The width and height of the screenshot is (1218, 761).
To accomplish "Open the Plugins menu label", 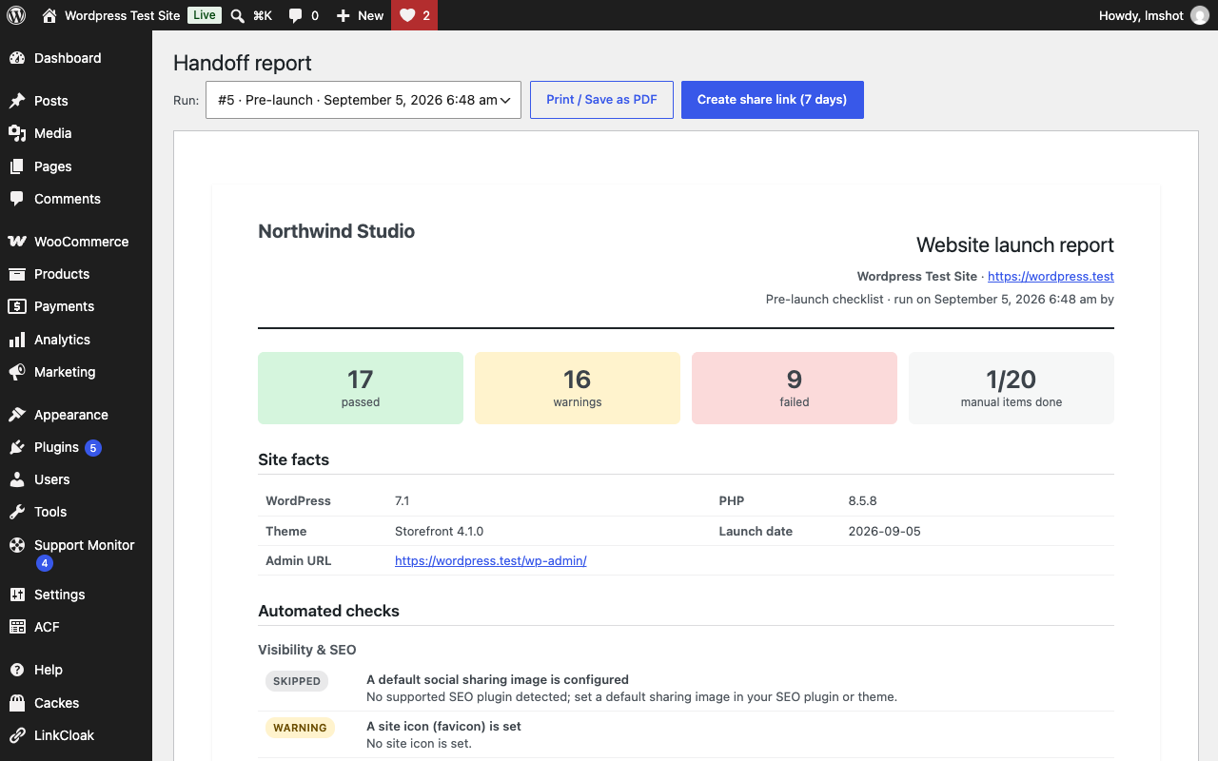I will pyautogui.click(x=56, y=447).
